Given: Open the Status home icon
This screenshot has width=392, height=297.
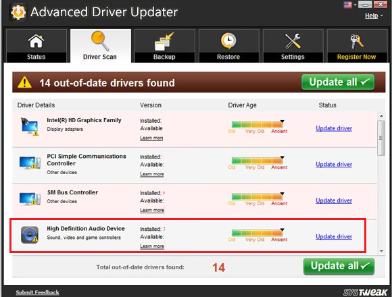Looking at the screenshot, I should pyautogui.click(x=36, y=41).
